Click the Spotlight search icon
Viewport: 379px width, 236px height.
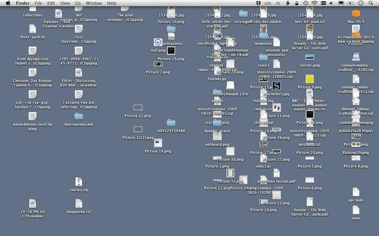point(371,3)
